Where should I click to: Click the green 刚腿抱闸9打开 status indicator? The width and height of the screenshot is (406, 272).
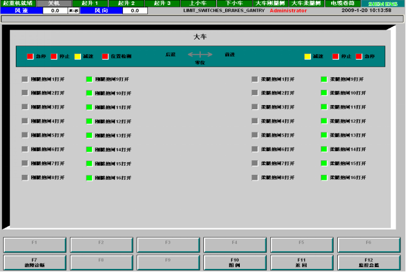89,79
